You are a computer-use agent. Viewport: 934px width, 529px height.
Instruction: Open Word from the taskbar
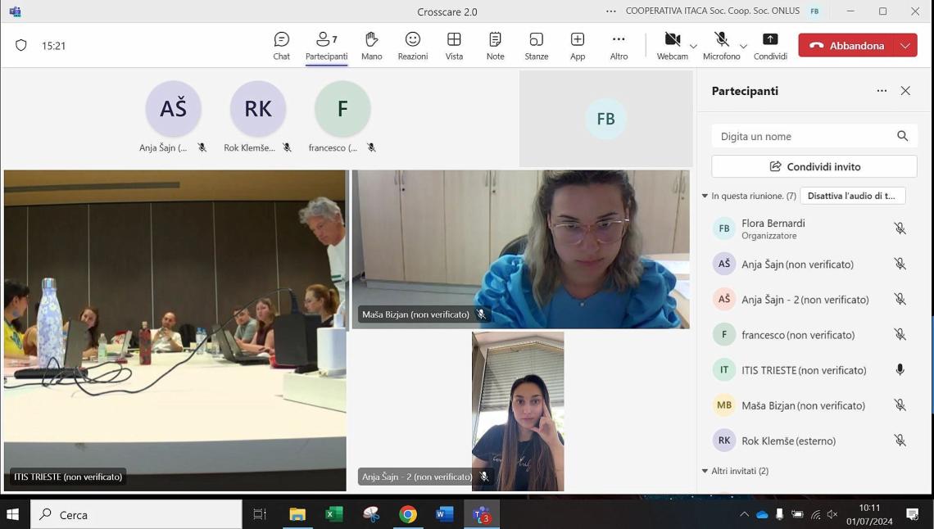(444, 514)
